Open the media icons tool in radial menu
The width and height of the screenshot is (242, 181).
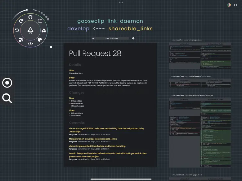click(21, 40)
